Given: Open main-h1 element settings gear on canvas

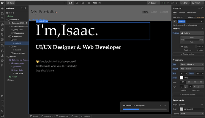Looking at the screenshot, I should [x=47, y=21].
